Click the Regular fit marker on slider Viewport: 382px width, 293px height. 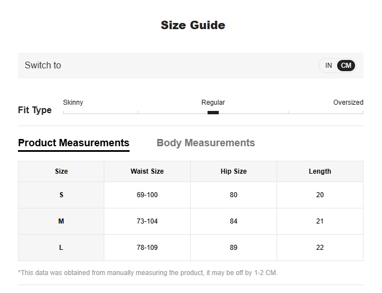click(x=213, y=113)
